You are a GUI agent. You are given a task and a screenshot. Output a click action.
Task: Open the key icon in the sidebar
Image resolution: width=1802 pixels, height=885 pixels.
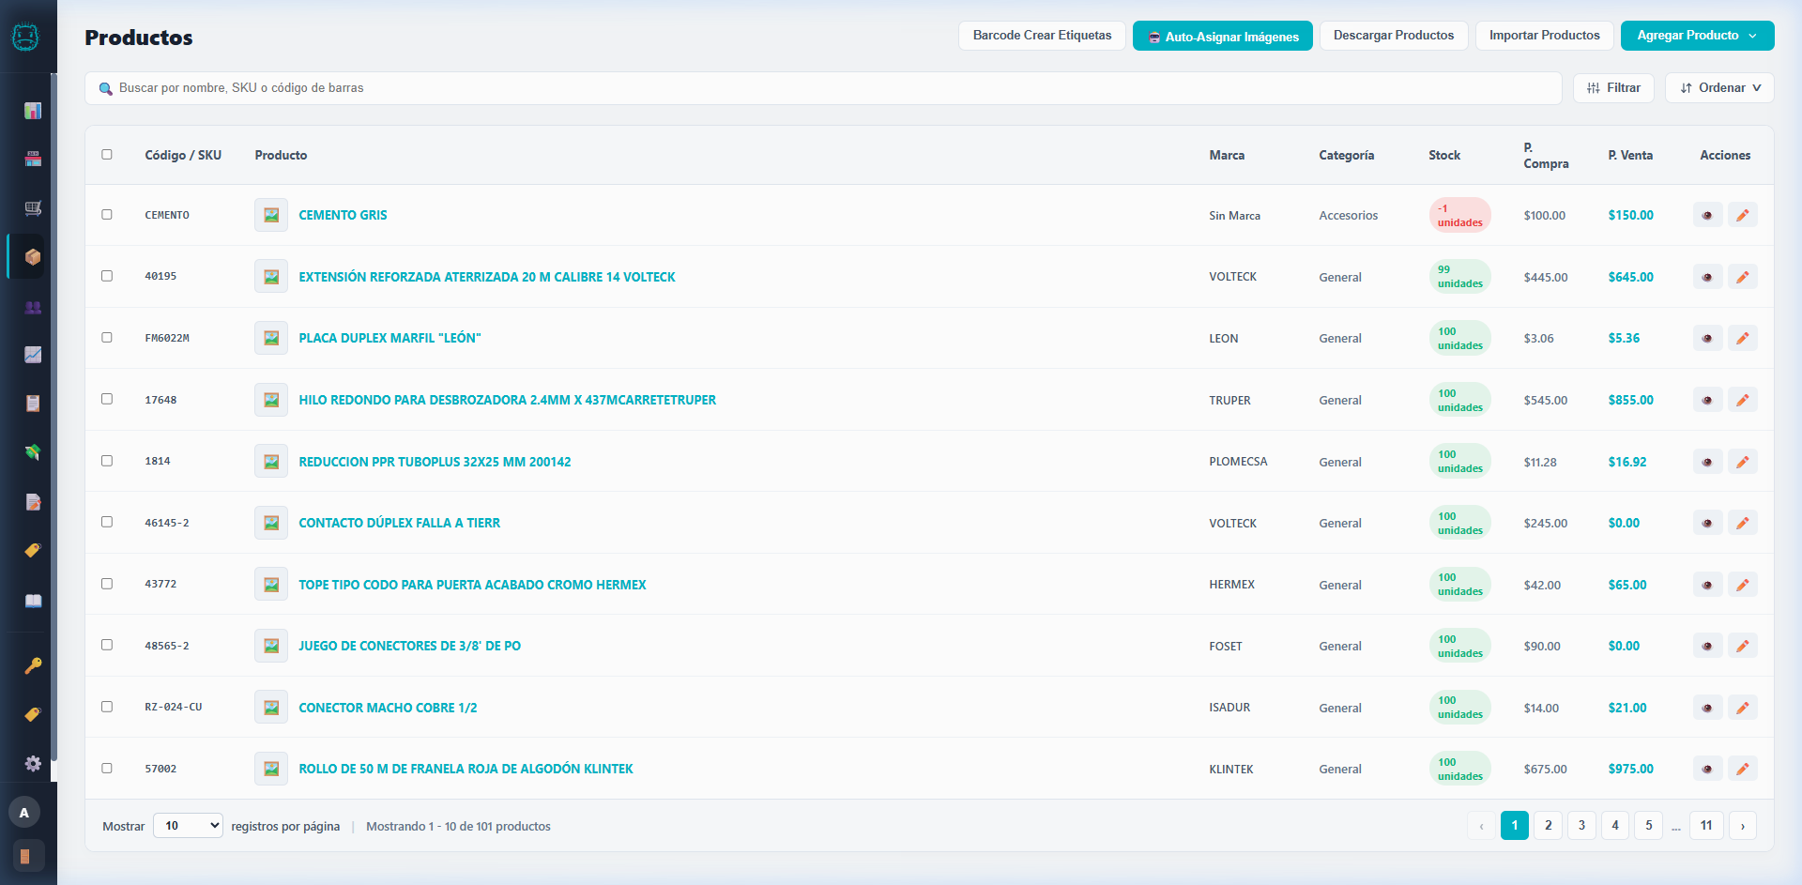pos(33,665)
